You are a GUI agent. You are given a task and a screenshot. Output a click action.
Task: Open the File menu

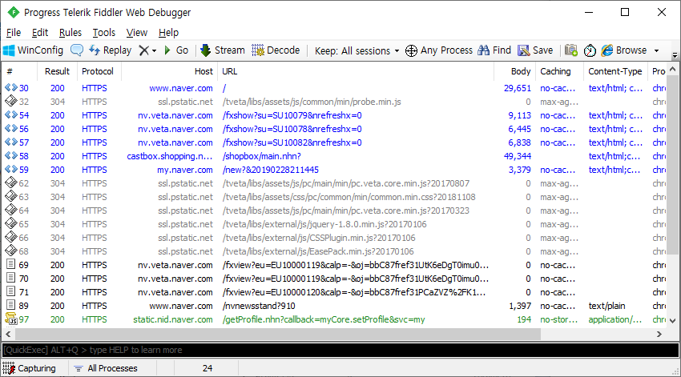14,33
